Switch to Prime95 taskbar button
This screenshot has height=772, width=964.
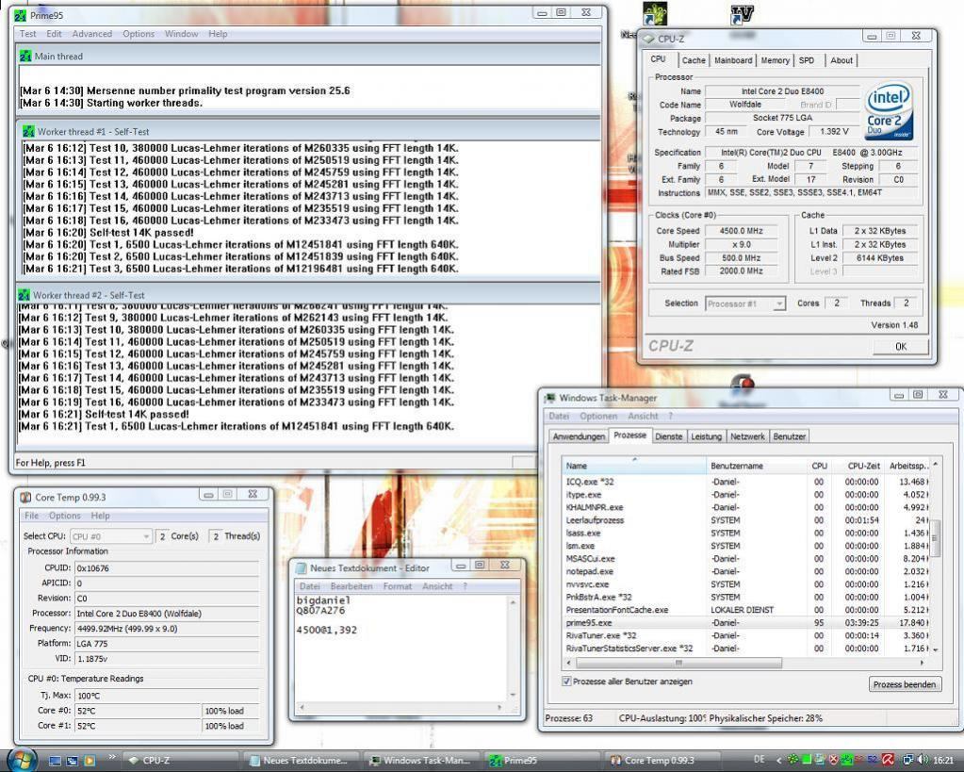click(543, 761)
